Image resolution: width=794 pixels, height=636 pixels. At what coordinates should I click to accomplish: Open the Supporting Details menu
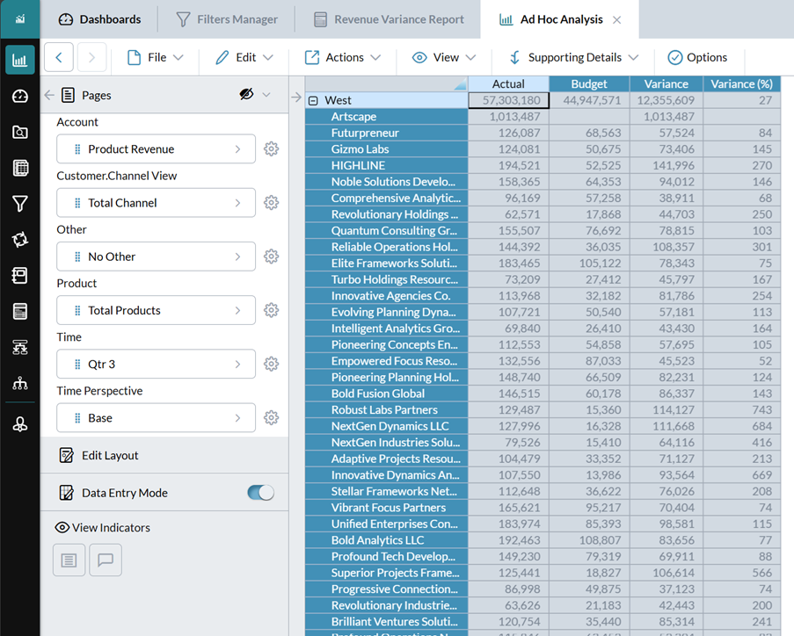coord(572,56)
